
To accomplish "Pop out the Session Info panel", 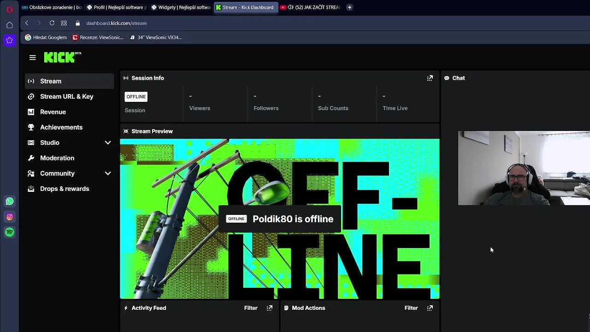I will (430, 78).
